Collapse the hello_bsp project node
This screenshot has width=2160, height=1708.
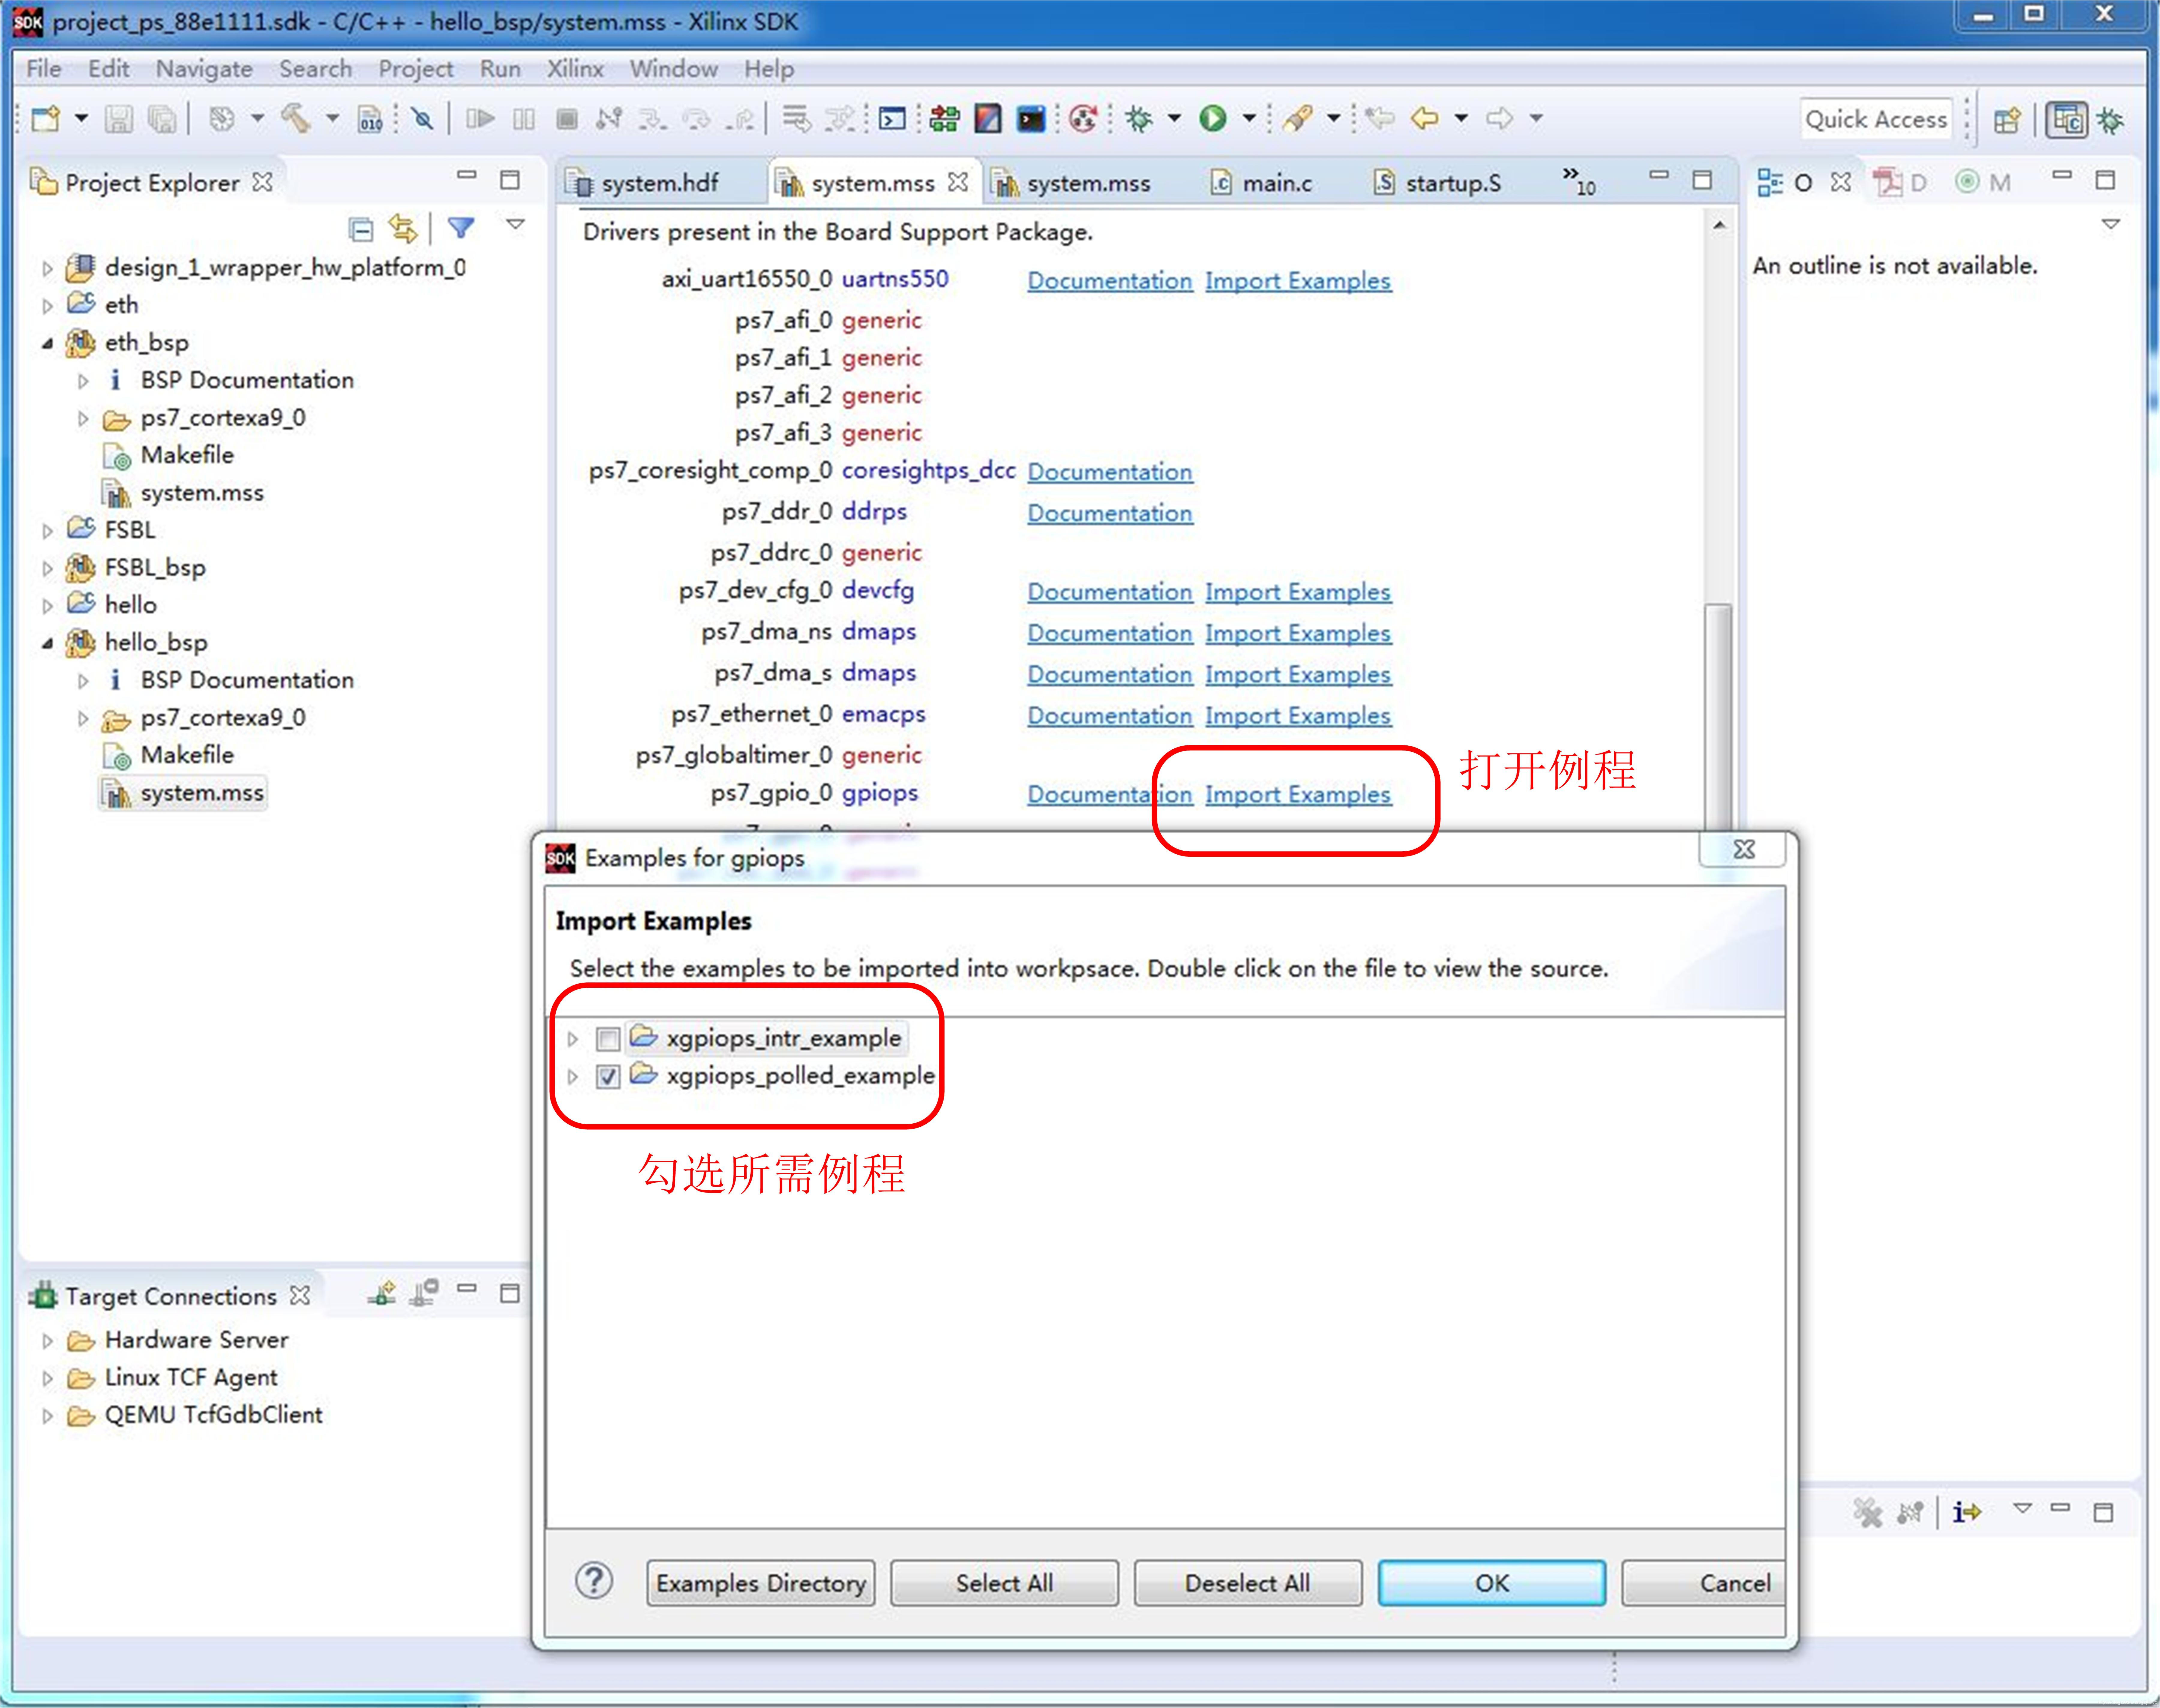click(x=47, y=643)
